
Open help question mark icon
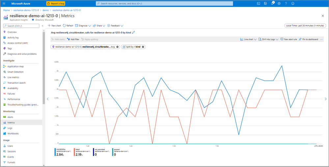pyautogui.click(x=286, y=4)
